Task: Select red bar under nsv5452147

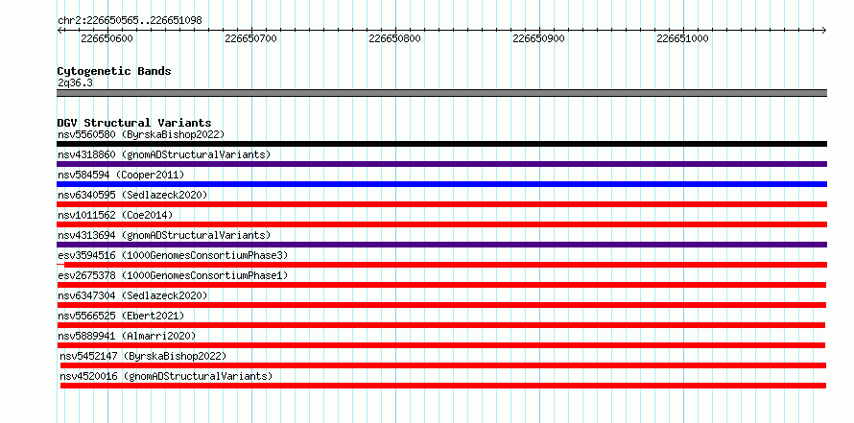Action: (x=443, y=365)
